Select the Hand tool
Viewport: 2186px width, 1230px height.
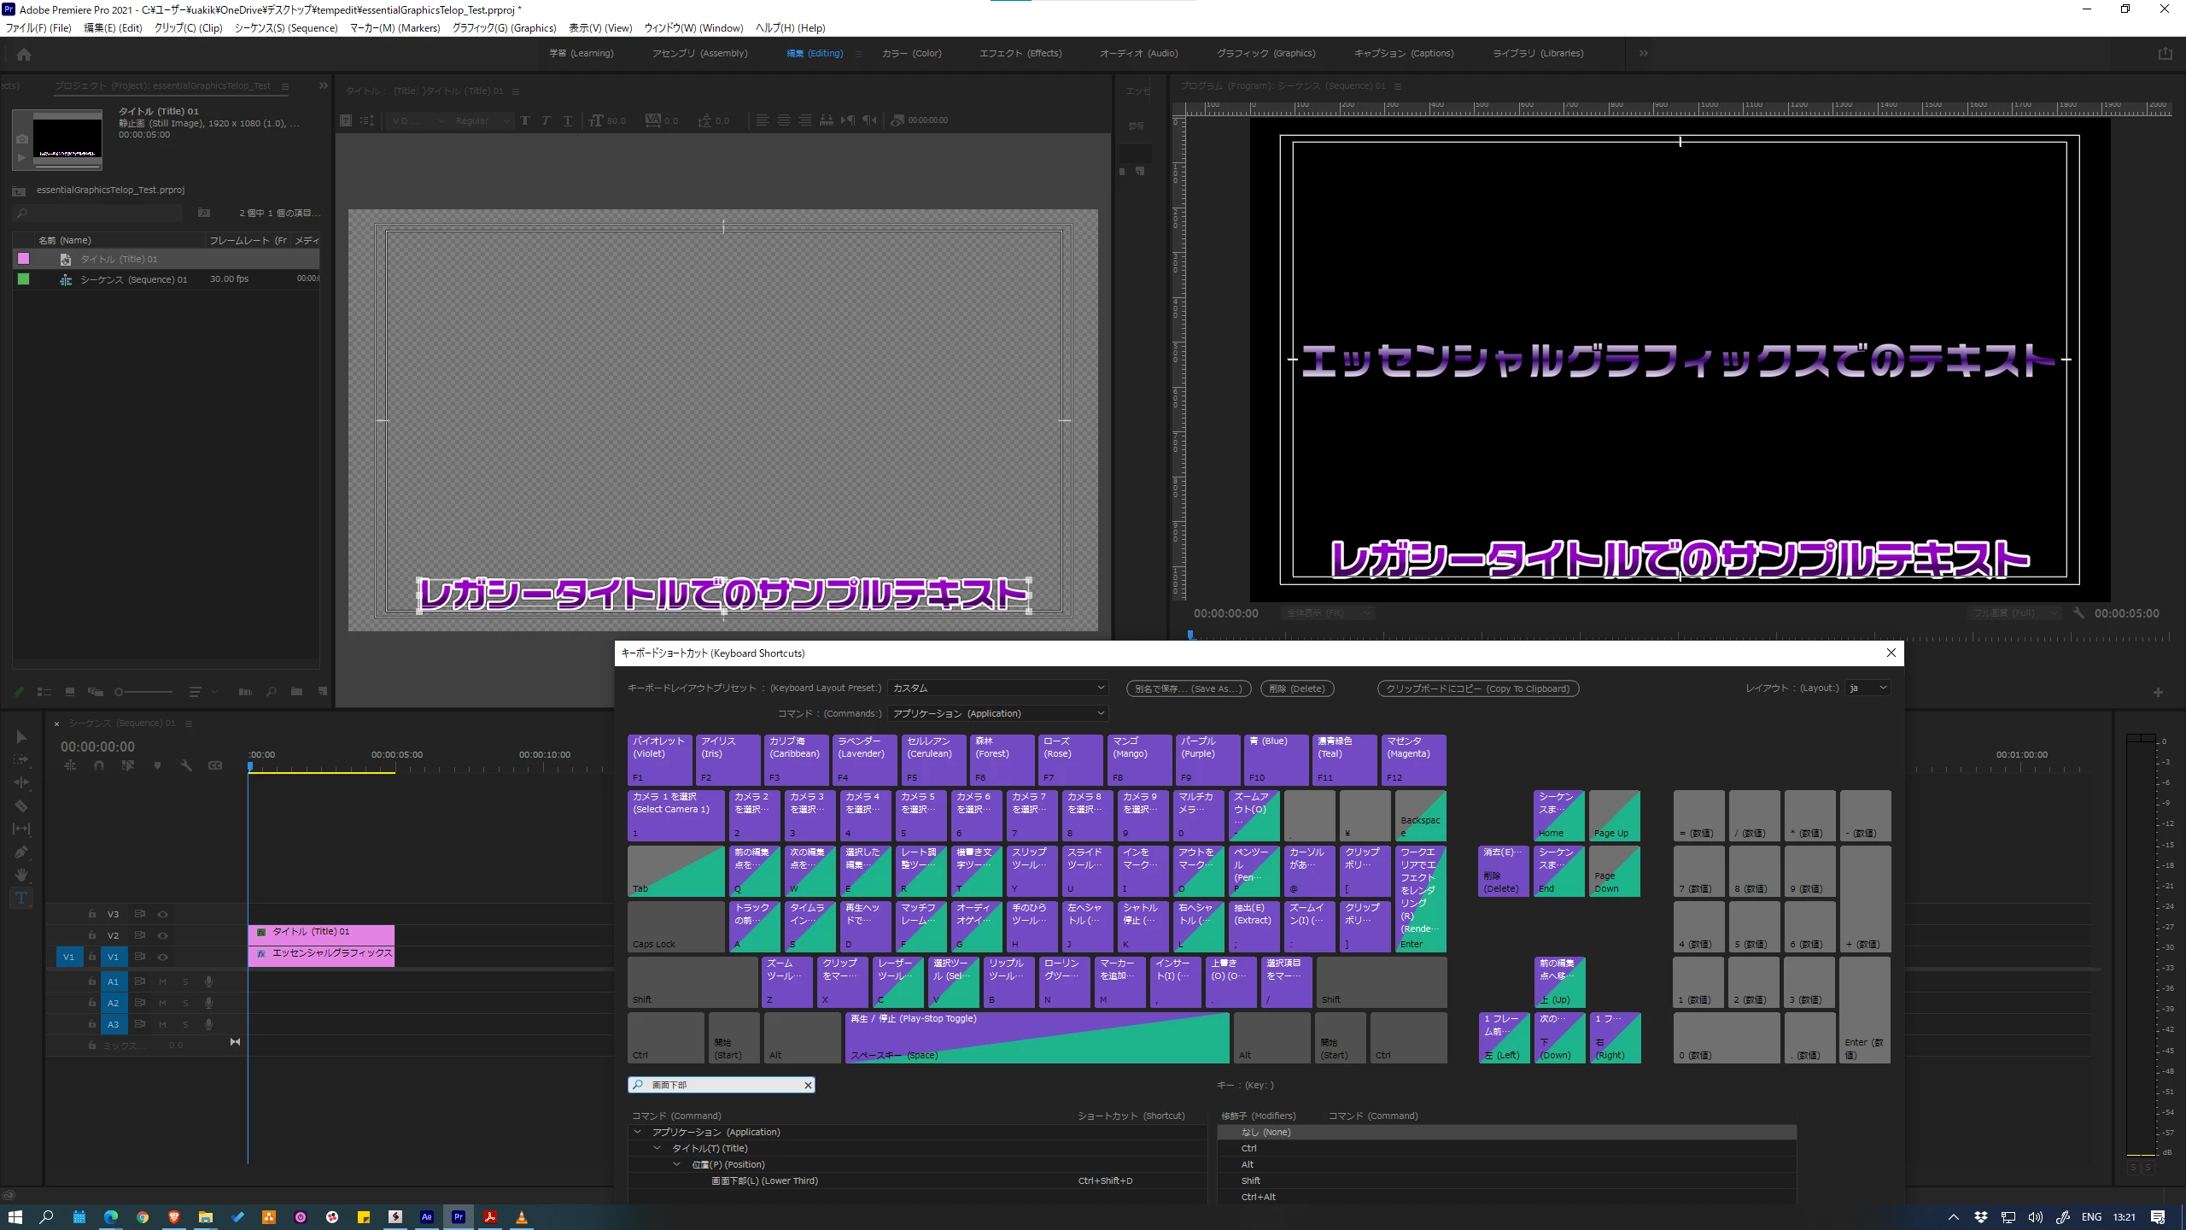click(x=21, y=875)
